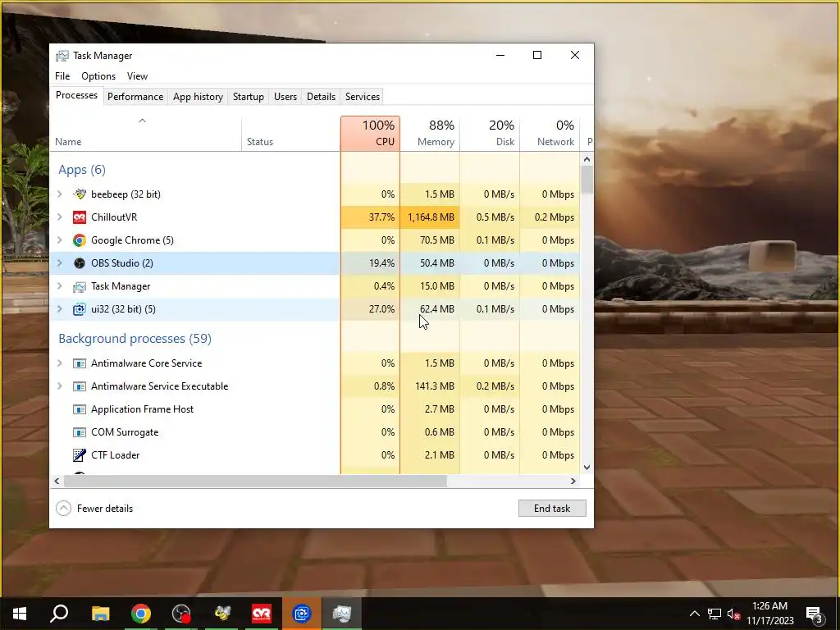The width and height of the screenshot is (840, 630).
Task: Click the Application Frame Host icon
Action: coord(80,409)
